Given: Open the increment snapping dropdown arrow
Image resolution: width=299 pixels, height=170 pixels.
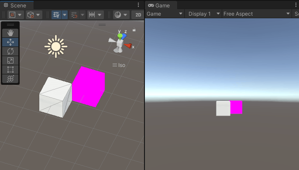Looking at the screenshot, I should [100, 15].
